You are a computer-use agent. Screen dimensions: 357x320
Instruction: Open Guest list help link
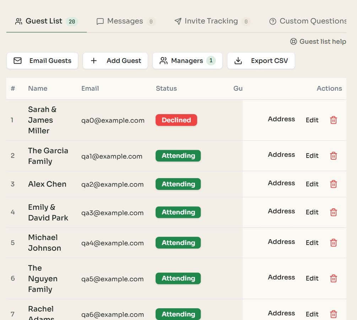pyautogui.click(x=318, y=42)
